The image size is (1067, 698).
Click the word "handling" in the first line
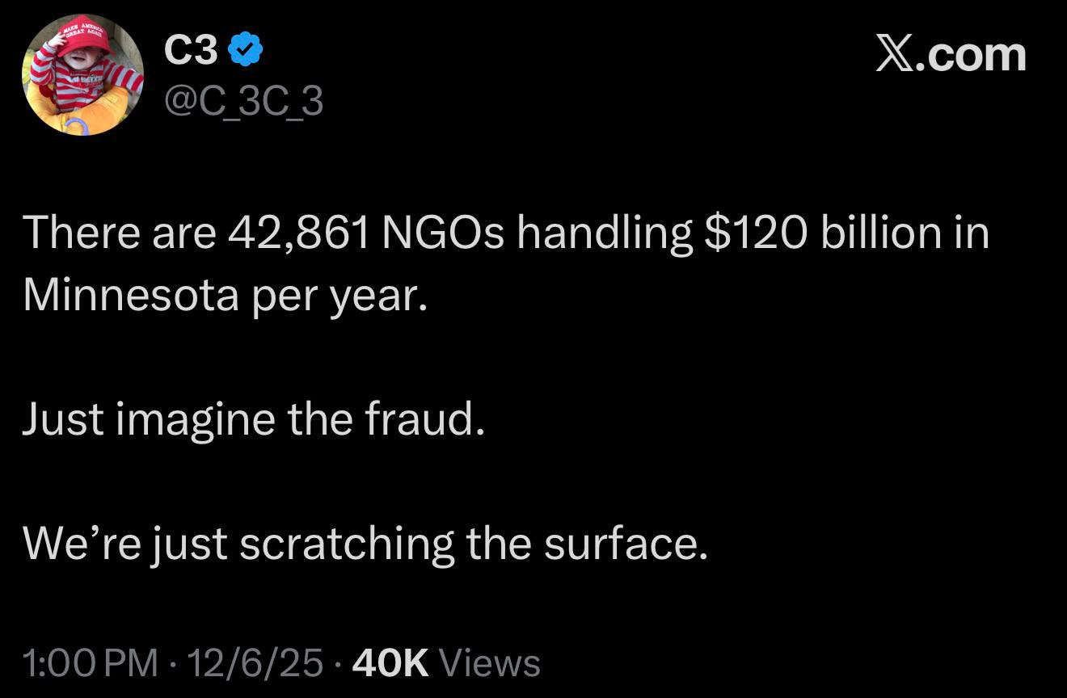604,233
